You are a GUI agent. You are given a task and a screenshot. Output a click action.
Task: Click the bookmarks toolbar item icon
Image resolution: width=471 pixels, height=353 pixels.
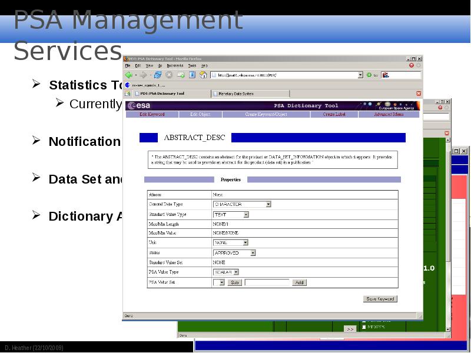tap(127, 85)
